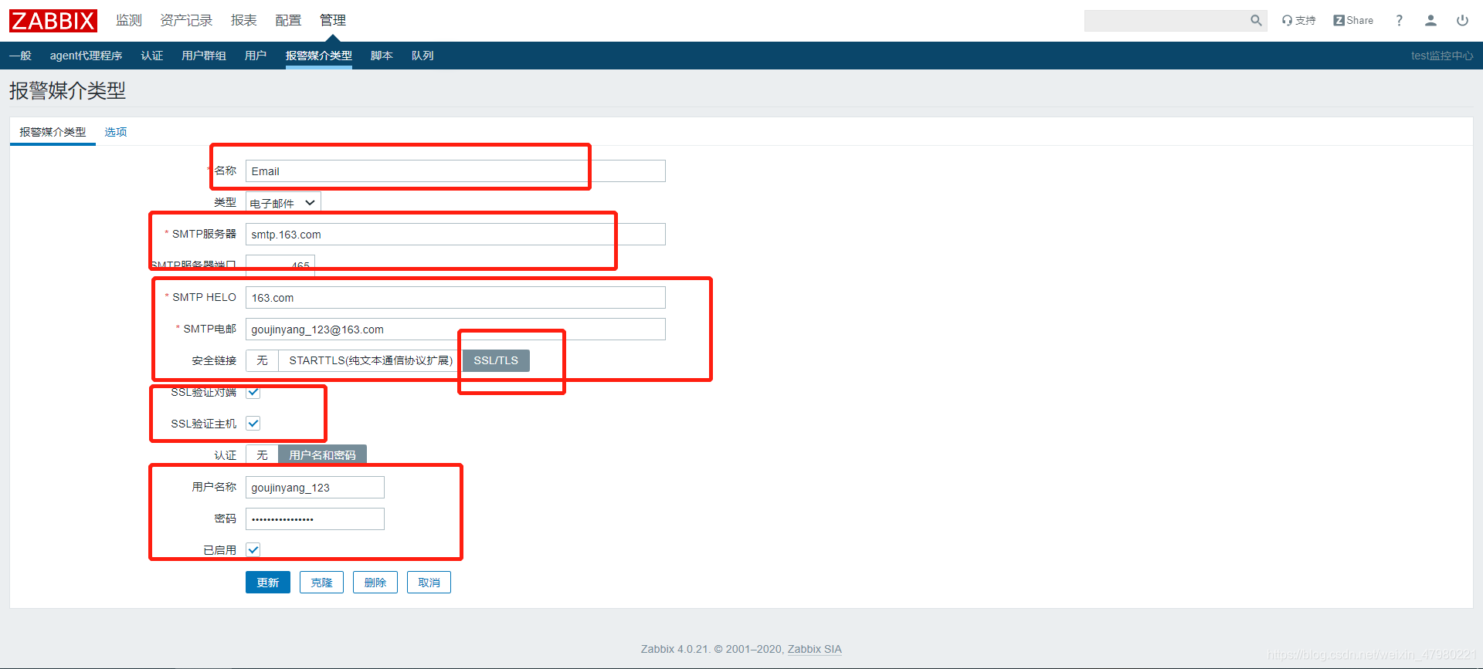
Task: Open the 报表 top menu
Action: 243,21
